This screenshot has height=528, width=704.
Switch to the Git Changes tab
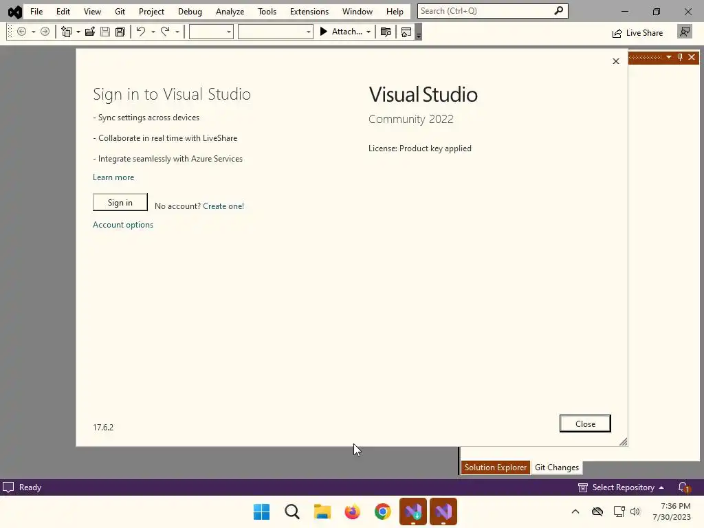point(557,467)
